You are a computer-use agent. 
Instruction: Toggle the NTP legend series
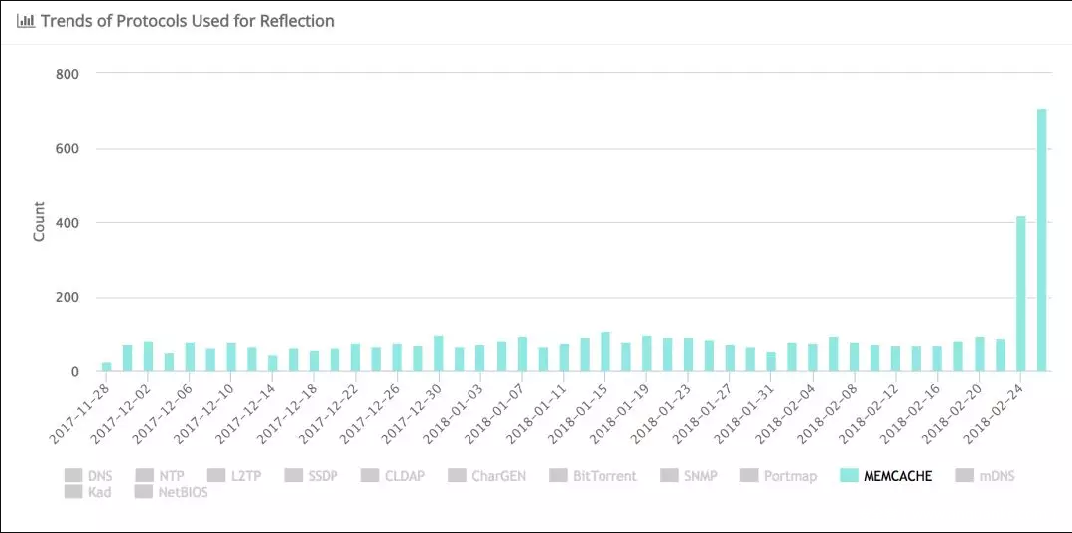172,476
